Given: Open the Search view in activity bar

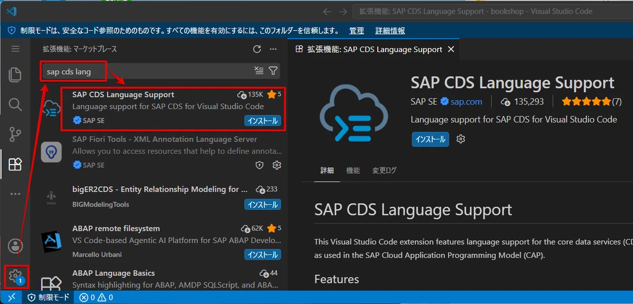Looking at the screenshot, I should point(15,104).
